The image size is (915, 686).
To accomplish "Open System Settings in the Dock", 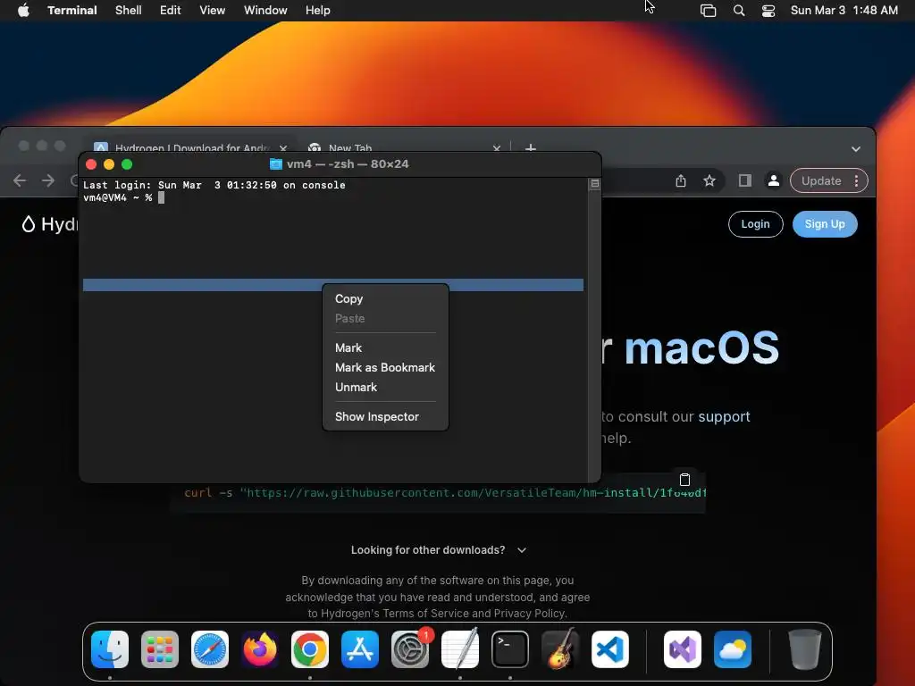I will click(x=409, y=649).
